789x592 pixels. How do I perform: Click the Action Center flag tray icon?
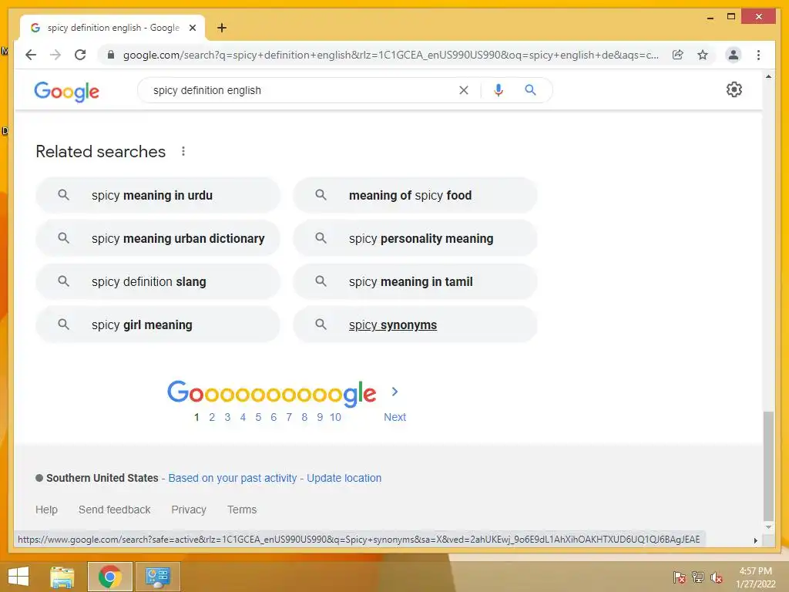coord(680,577)
